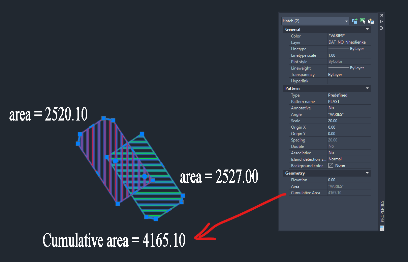Screen dimensions: 408x262
Task: Toggle the Annotative property value
Action: click(x=349, y=108)
